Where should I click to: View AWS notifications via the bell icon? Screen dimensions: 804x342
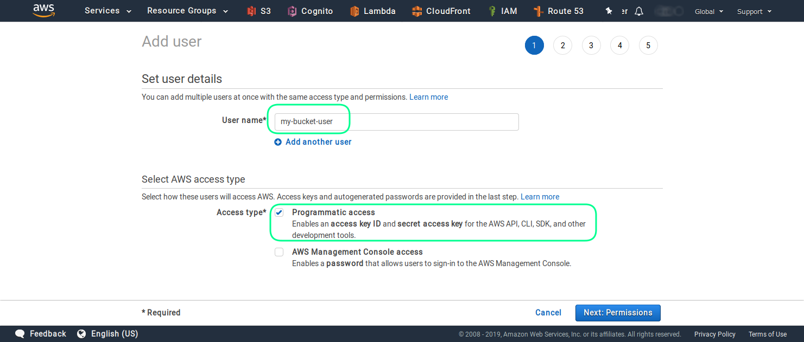[x=638, y=10]
